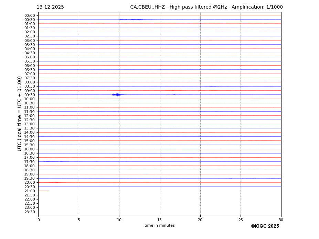Click the short final trace segment at 21:00
Viewport: 319px width, 239px height.
43,191
